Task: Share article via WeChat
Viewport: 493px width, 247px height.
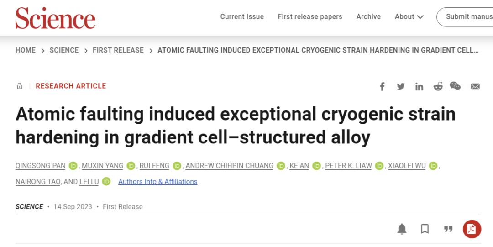Action: [x=455, y=86]
